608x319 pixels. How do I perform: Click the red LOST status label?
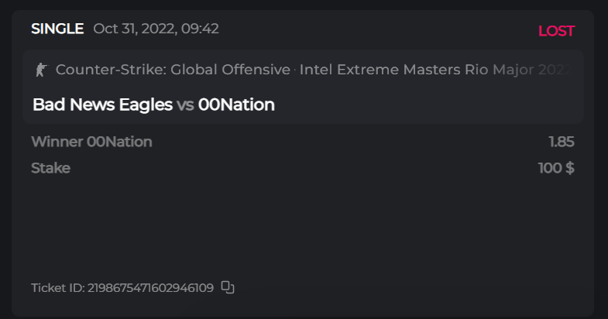[556, 31]
